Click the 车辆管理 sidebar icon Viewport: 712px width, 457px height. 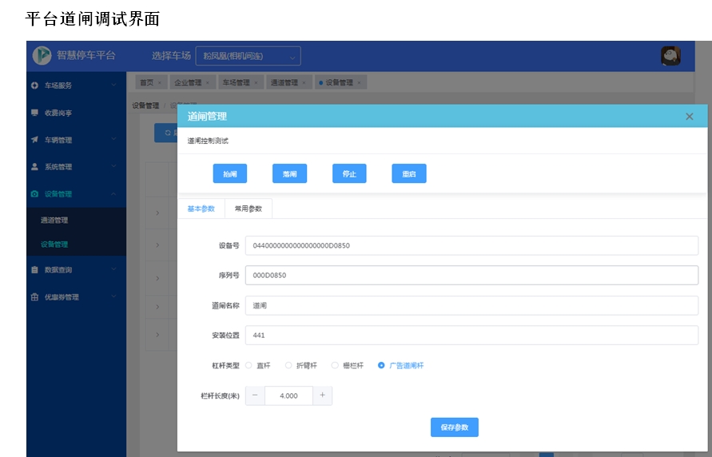(x=34, y=140)
